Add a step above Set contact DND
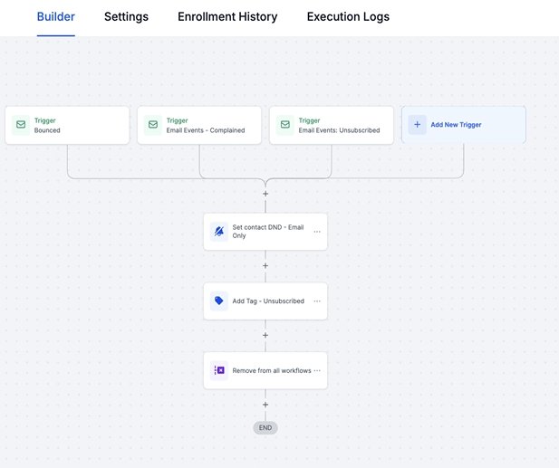 point(265,194)
